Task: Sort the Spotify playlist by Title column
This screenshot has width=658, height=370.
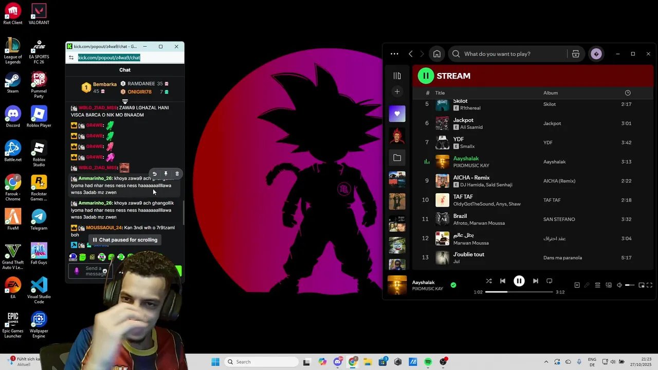Action: click(440, 93)
